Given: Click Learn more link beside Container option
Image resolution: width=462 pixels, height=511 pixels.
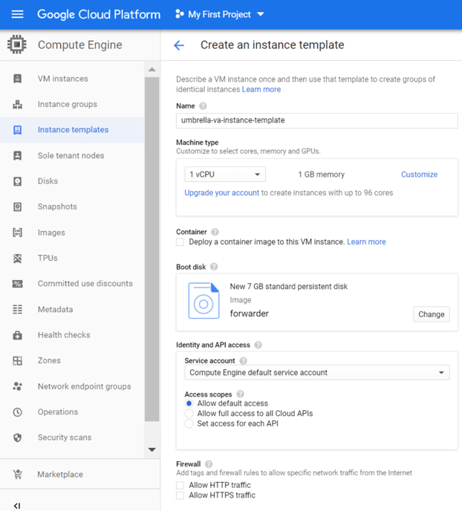Looking at the screenshot, I should tap(366, 242).
